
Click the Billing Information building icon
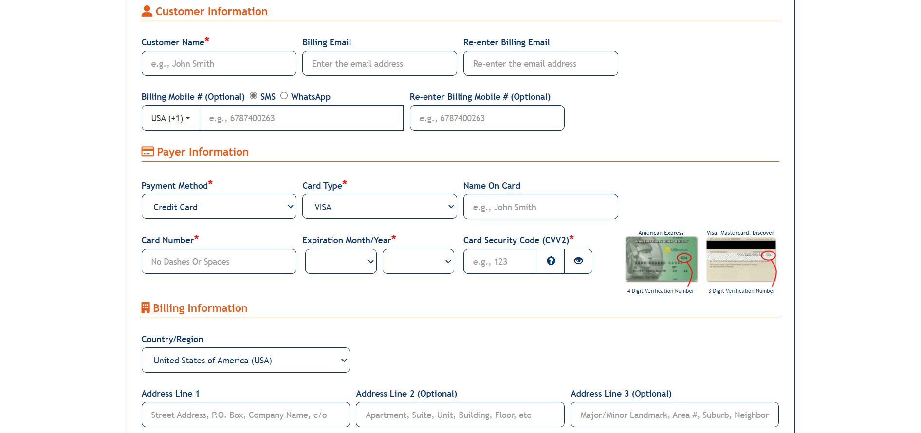pyautogui.click(x=146, y=308)
